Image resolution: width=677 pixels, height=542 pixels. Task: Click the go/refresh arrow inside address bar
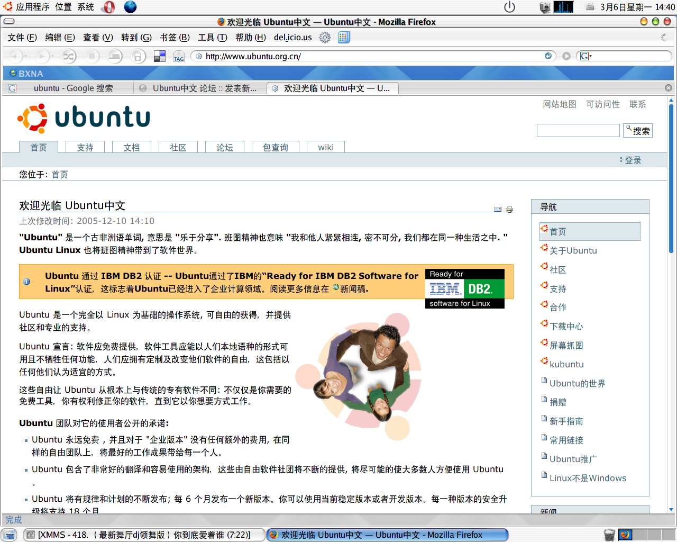[x=548, y=56]
